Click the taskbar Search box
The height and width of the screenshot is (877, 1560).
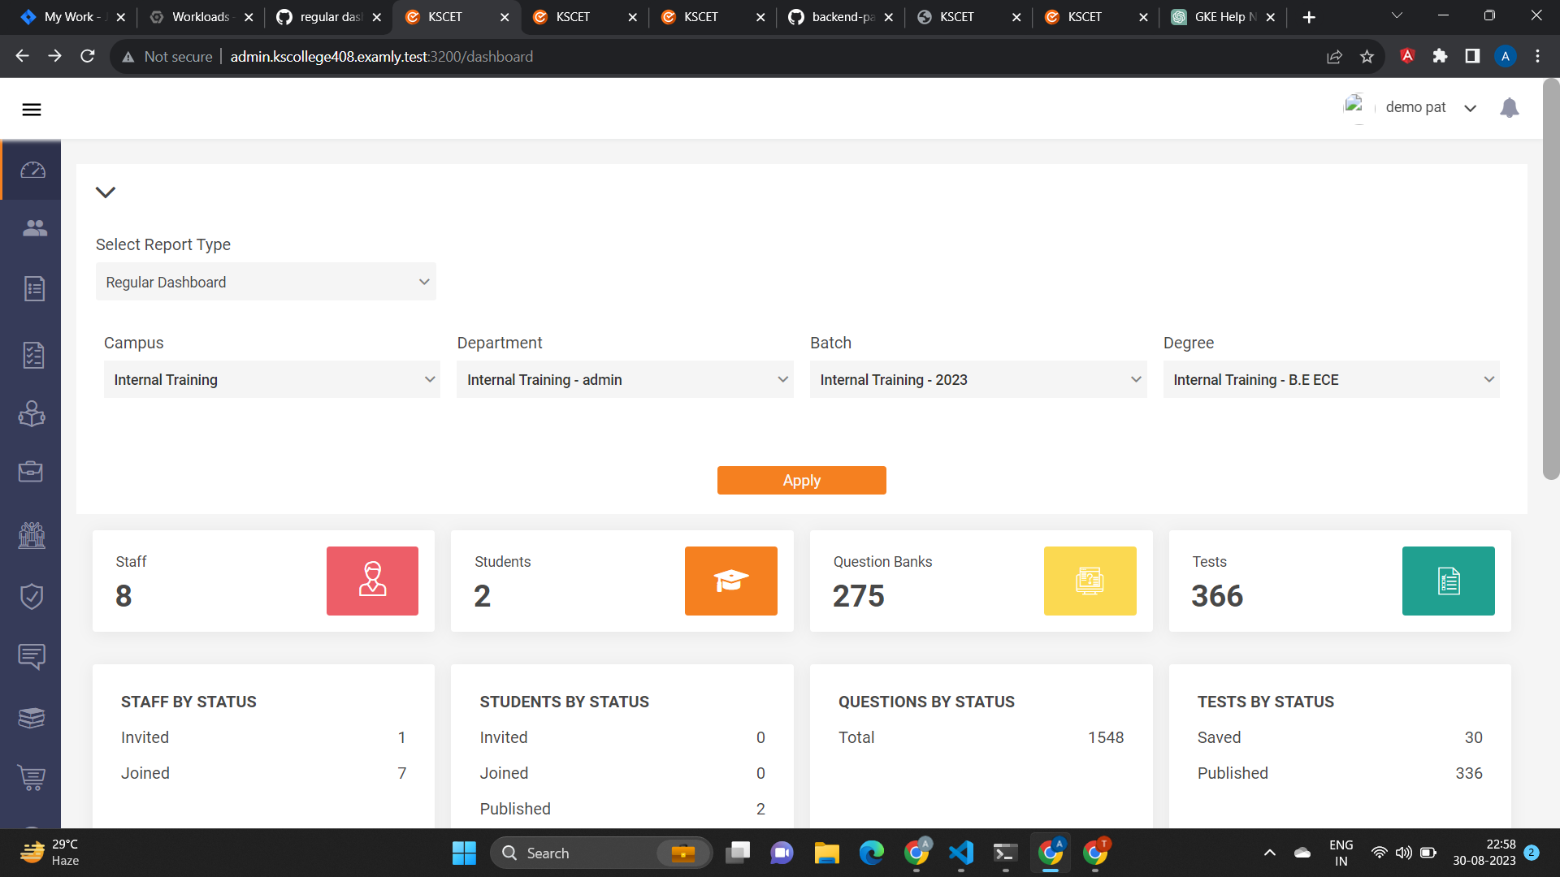pyautogui.click(x=601, y=853)
